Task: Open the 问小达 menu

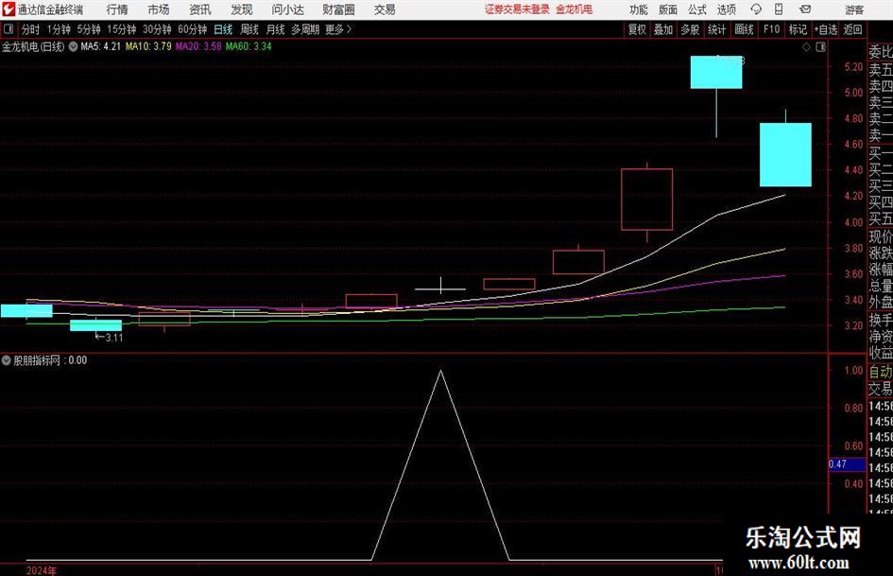Action: tap(287, 9)
